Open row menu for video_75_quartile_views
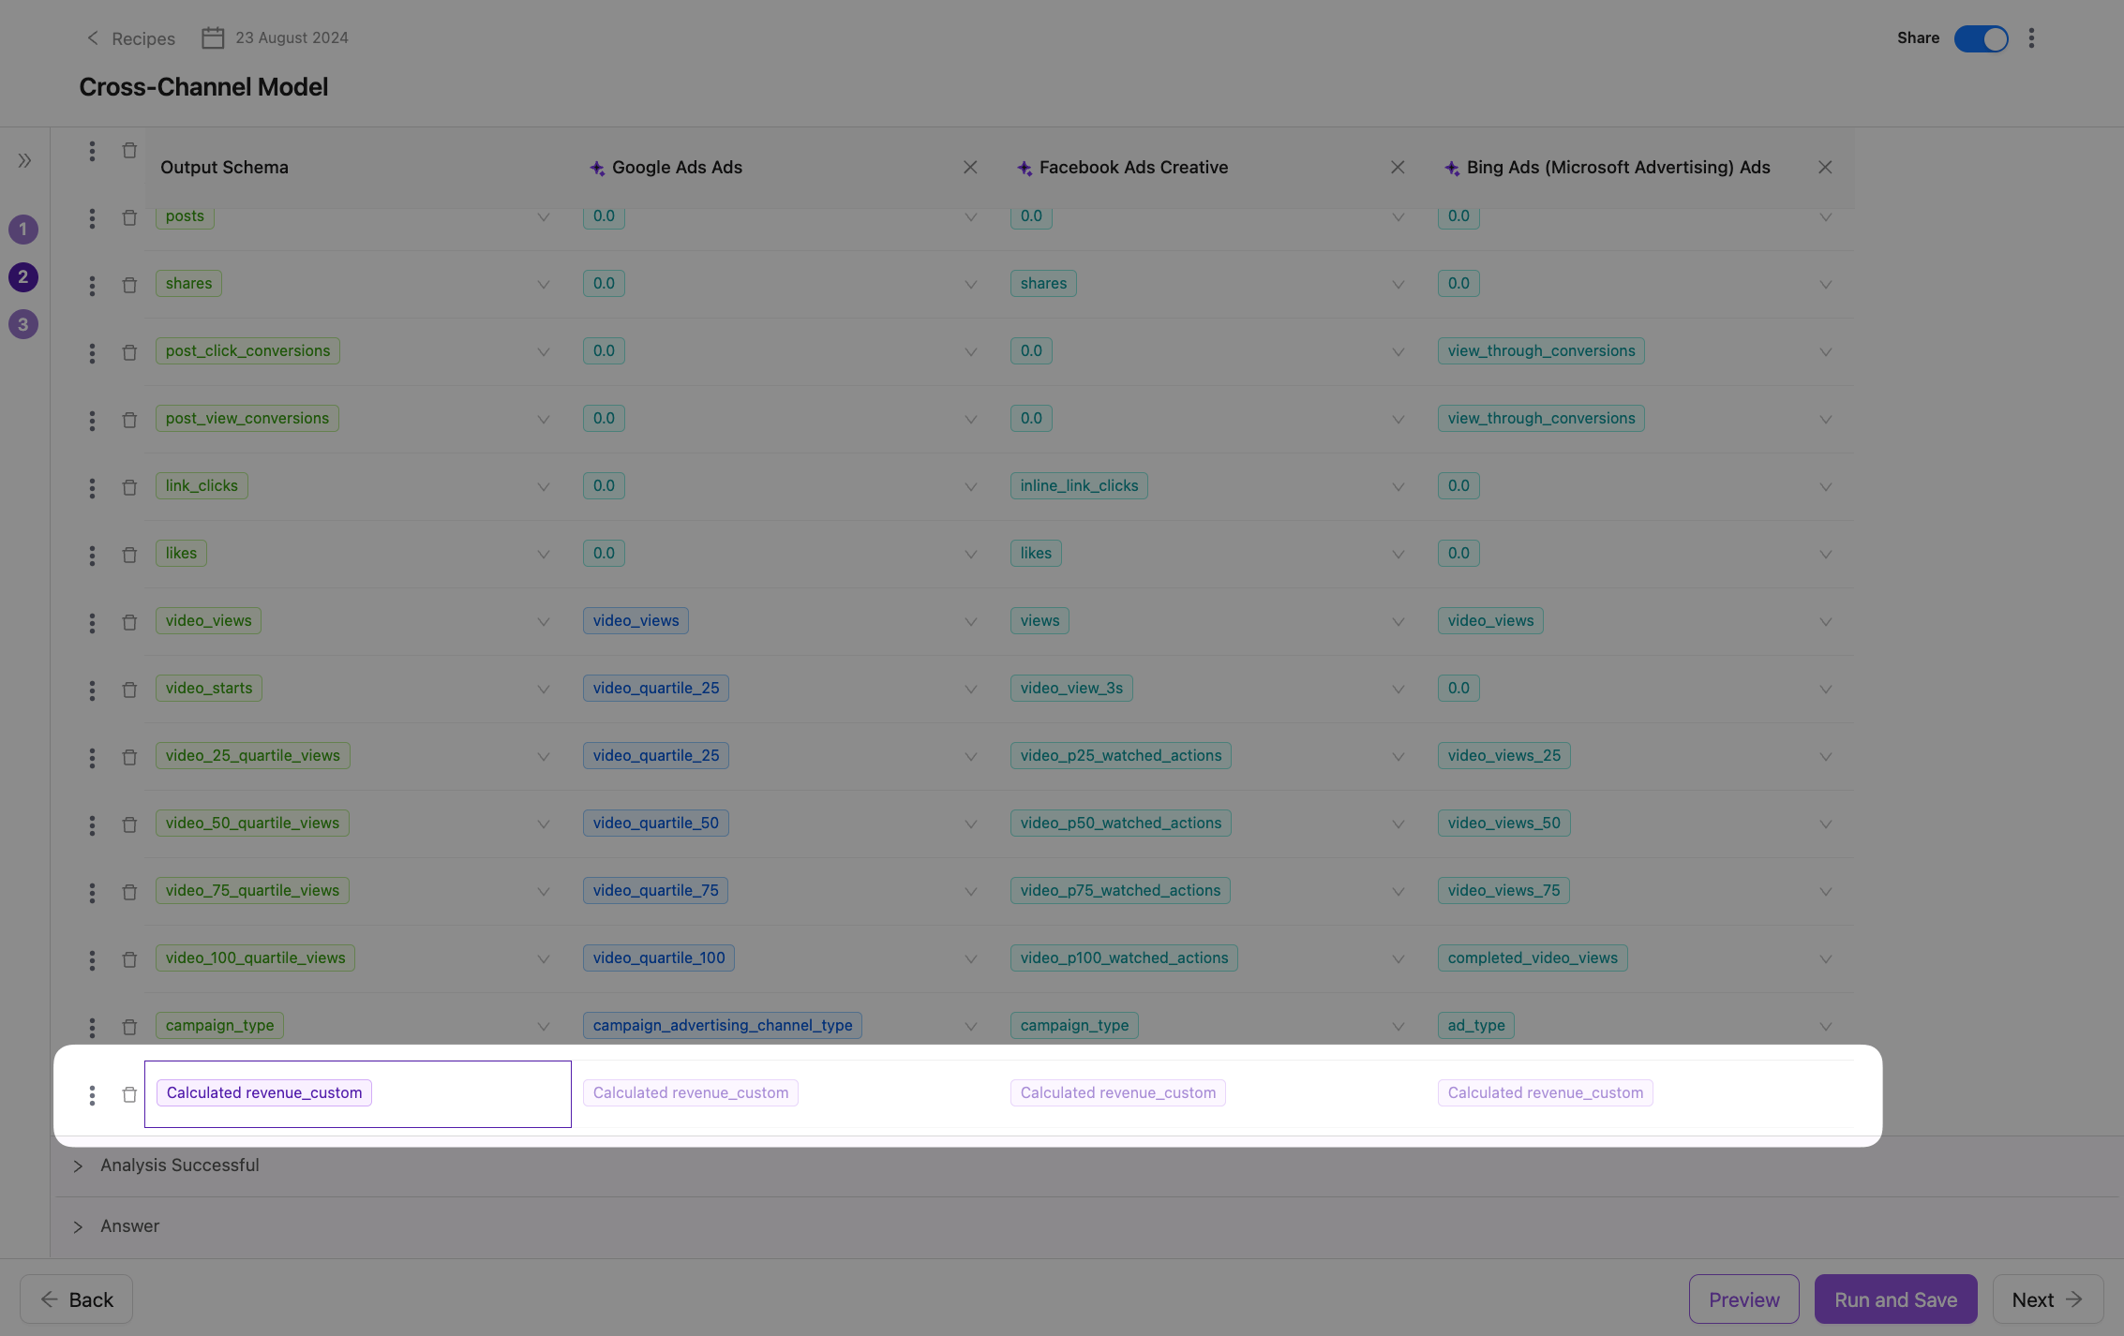This screenshot has height=1336, width=2124. 92,893
